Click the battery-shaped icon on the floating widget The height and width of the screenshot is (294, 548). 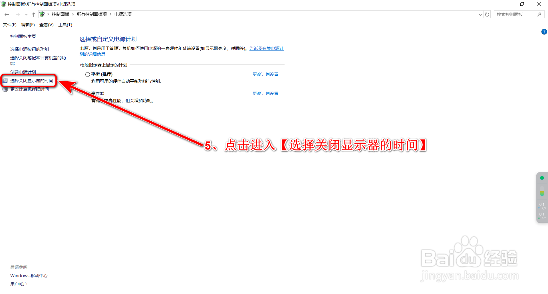pos(542,192)
